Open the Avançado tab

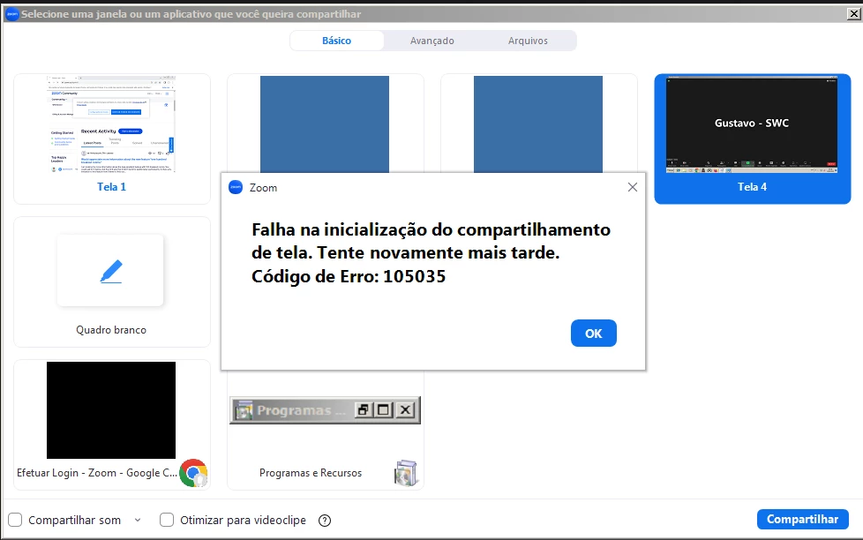(x=432, y=41)
